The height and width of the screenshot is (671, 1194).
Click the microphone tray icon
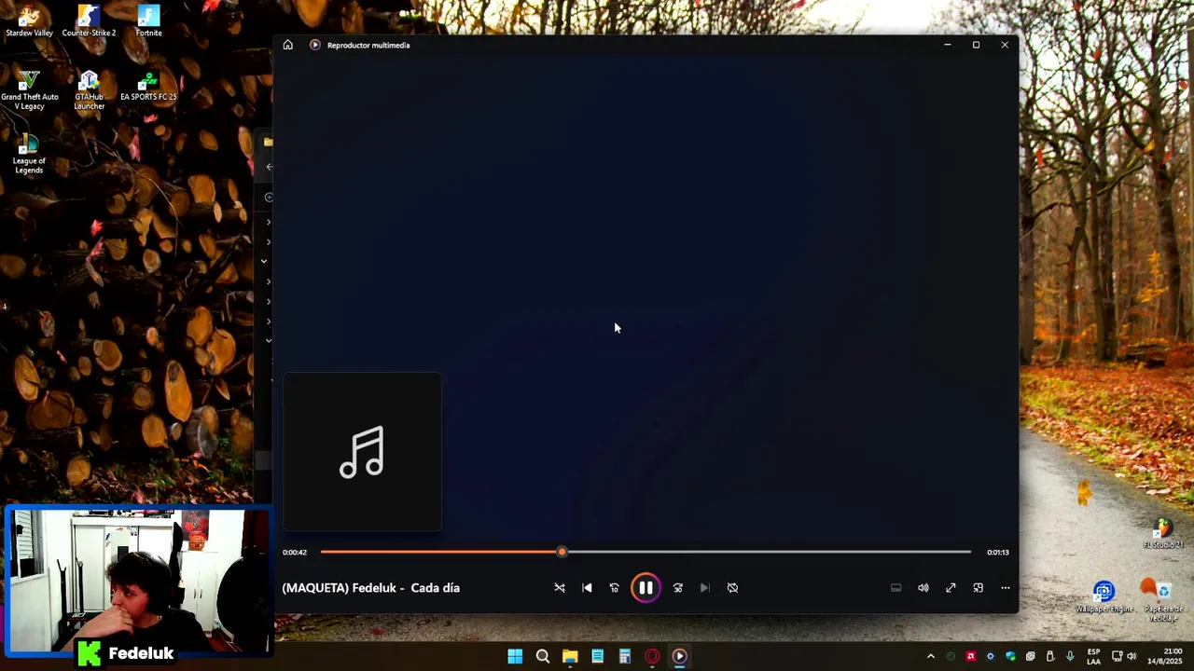point(1070,656)
